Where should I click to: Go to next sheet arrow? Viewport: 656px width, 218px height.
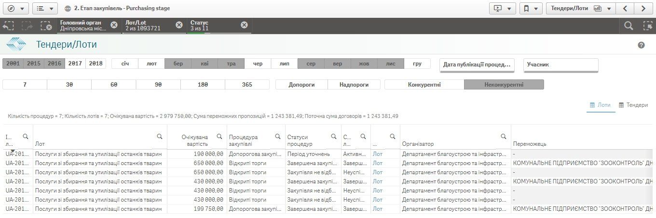coord(643,8)
